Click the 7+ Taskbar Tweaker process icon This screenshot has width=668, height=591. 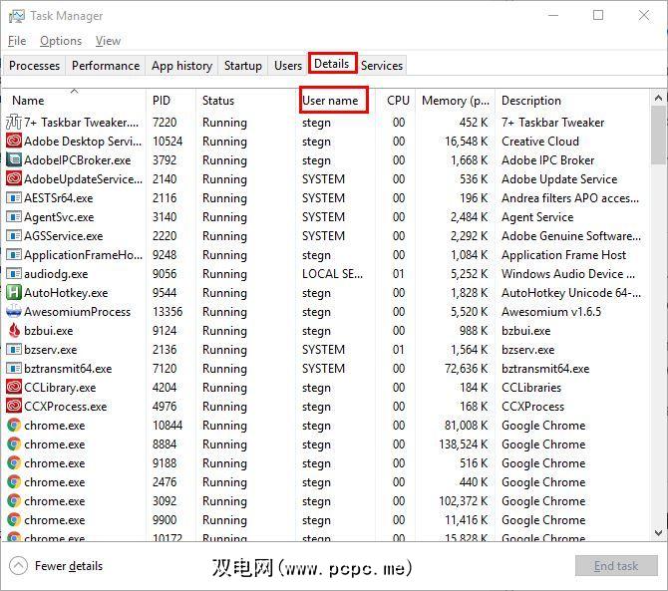pos(14,123)
